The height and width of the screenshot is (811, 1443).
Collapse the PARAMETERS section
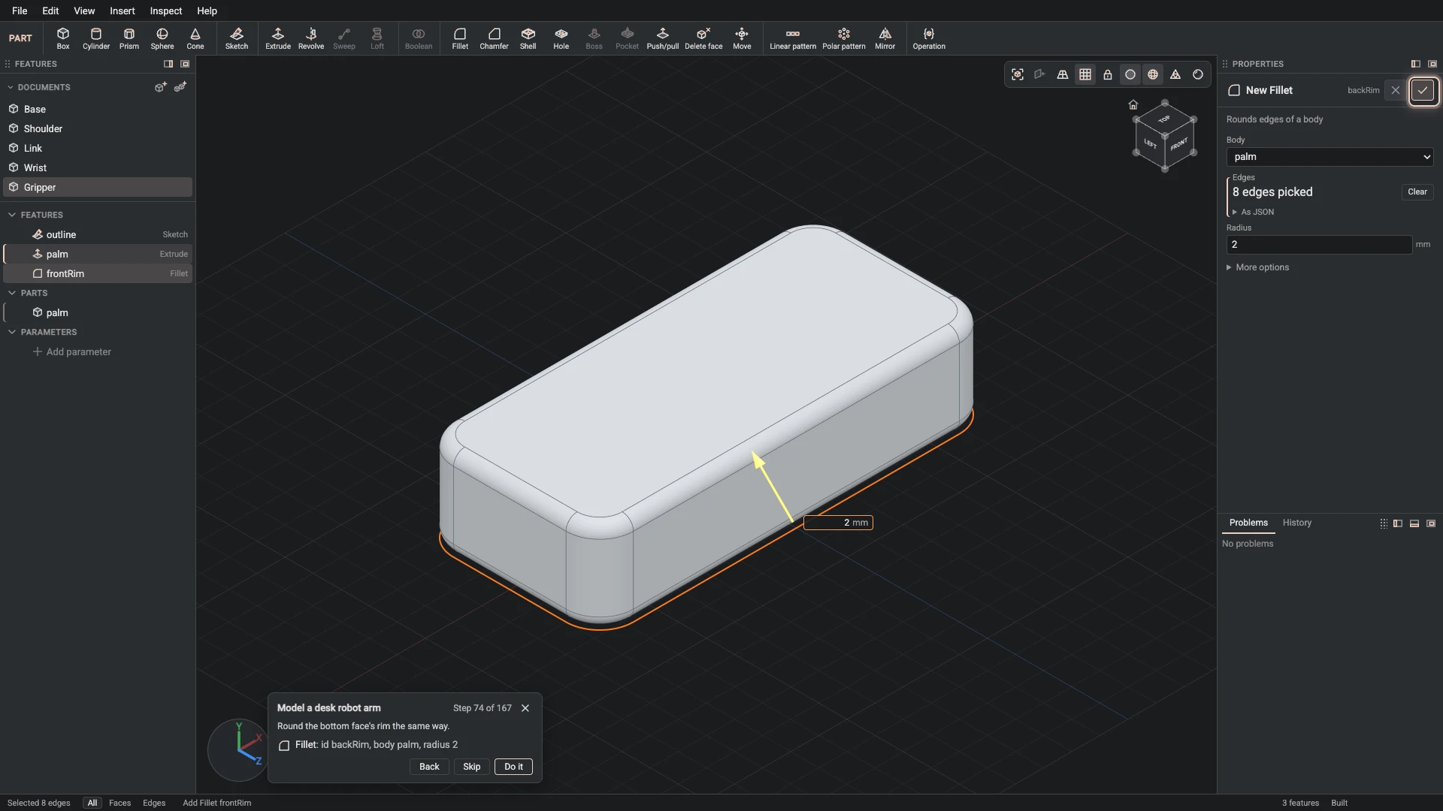tap(12, 332)
